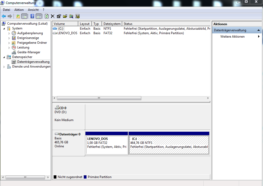263x186 pixels.
Task: Sort by Volume column header
Action: coord(65,24)
